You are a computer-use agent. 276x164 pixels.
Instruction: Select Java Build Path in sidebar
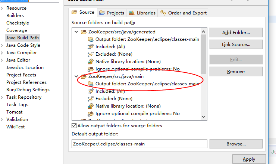coord(22,38)
